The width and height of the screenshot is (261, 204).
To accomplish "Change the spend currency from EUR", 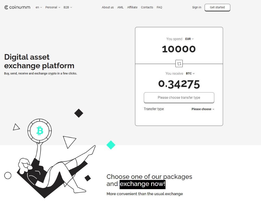I will coord(189,39).
